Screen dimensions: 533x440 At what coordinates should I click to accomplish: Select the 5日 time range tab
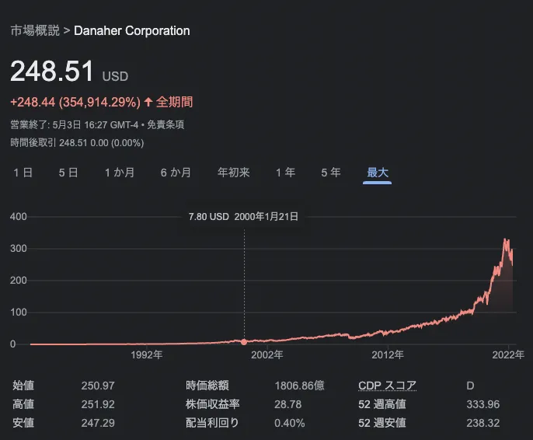(x=68, y=173)
